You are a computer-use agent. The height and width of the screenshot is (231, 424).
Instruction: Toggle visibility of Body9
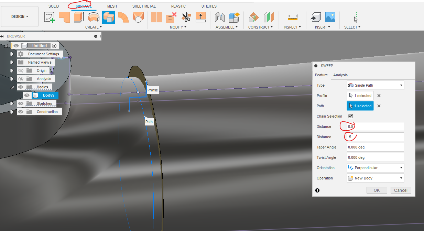(x=27, y=95)
